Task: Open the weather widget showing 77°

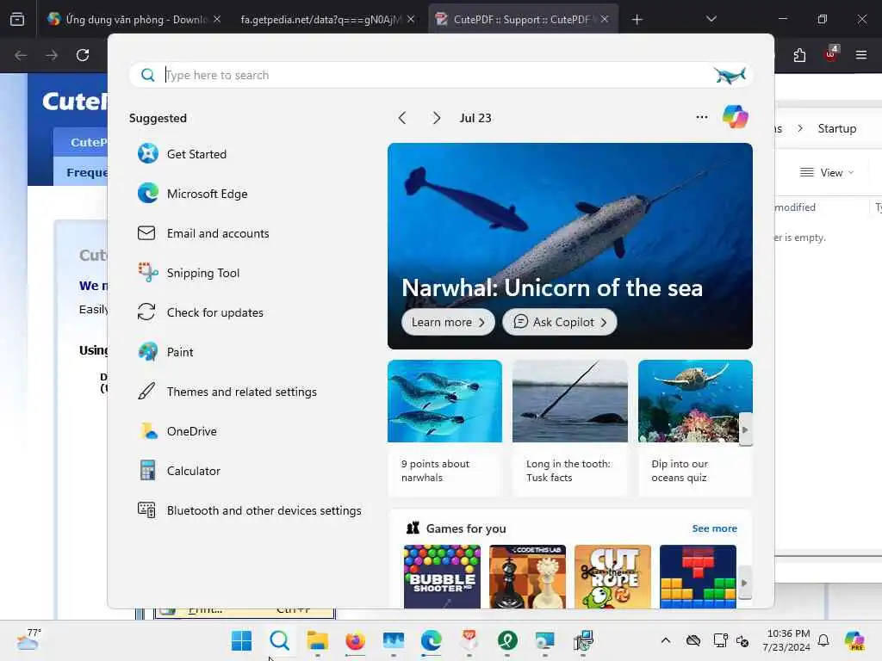Action: pyautogui.click(x=28, y=639)
